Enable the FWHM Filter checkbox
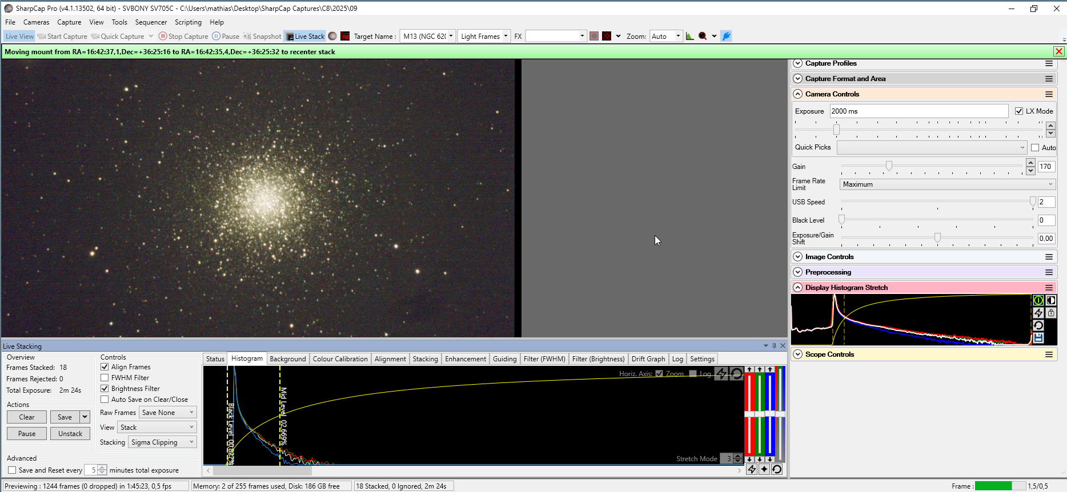1067x492 pixels. [105, 378]
